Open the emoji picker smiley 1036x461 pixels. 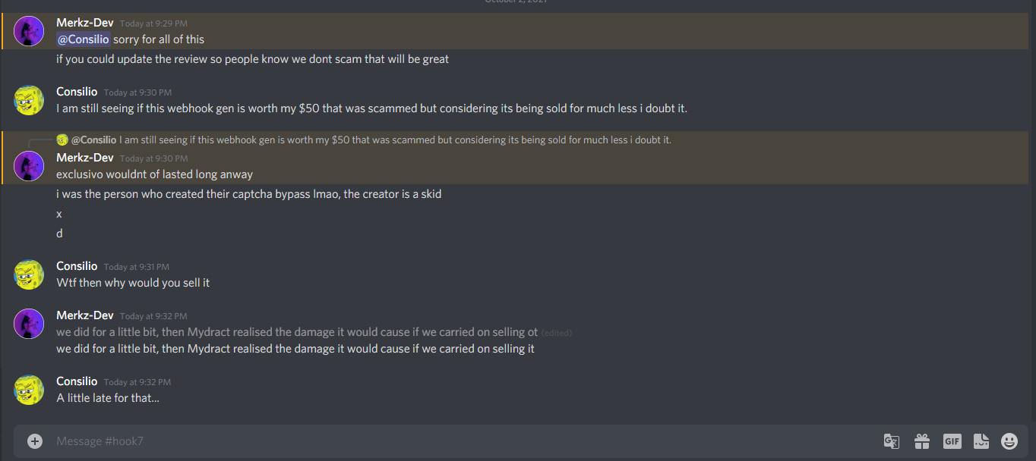click(x=1009, y=441)
